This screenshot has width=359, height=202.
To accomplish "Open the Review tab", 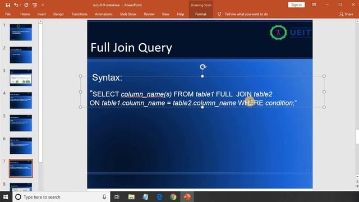I will pyautogui.click(x=149, y=14).
